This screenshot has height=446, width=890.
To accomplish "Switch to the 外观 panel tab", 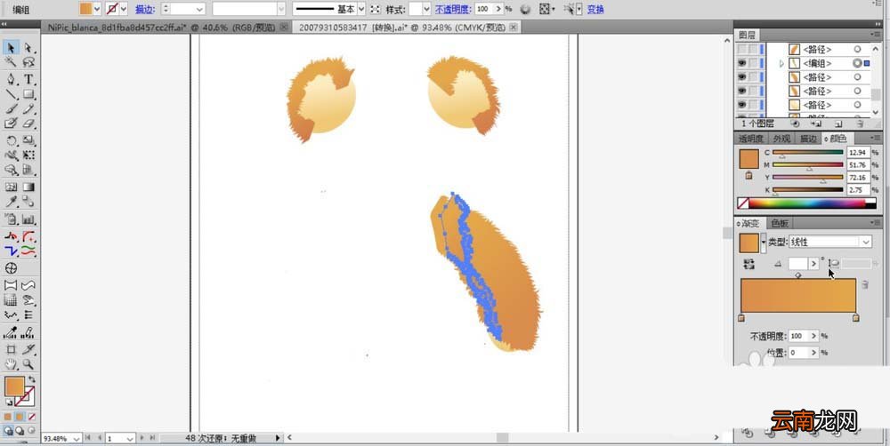I will point(781,139).
